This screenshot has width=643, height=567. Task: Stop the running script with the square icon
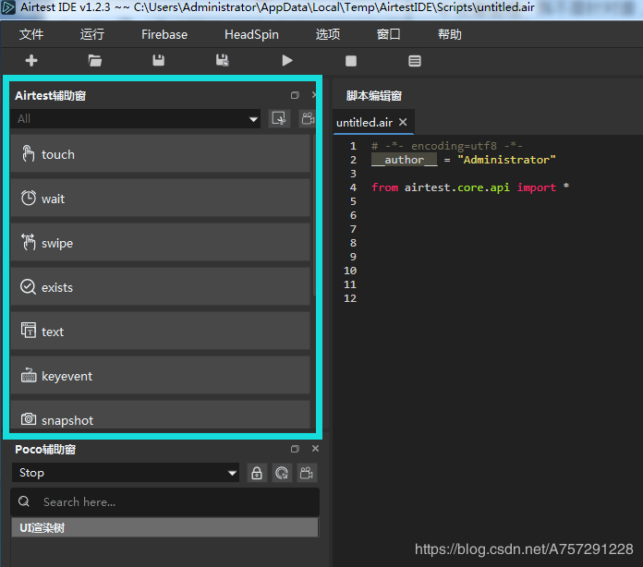click(351, 61)
